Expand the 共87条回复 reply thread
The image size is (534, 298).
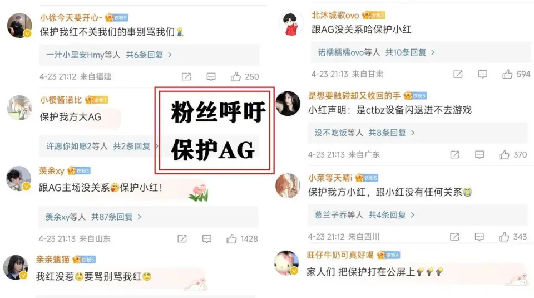tap(93, 217)
